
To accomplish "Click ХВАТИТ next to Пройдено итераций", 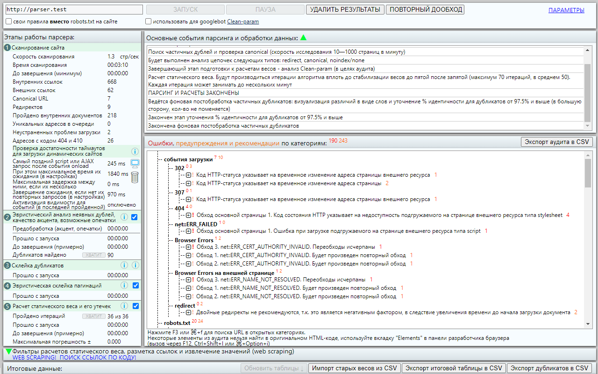I will click(94, 316).
